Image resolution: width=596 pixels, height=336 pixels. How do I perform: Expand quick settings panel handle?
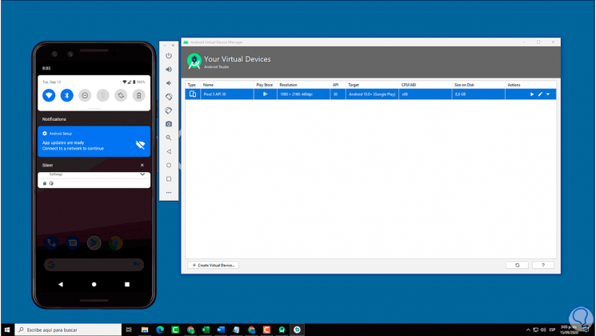tap(94, 109)
